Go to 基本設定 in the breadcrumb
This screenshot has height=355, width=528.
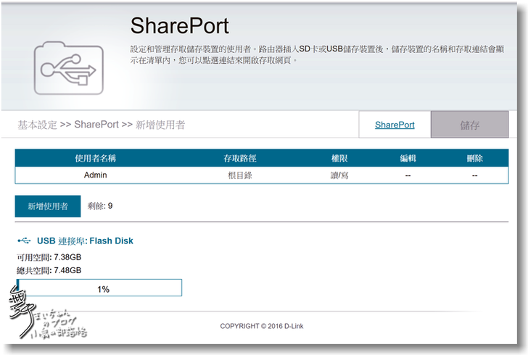tap(37, 125)
